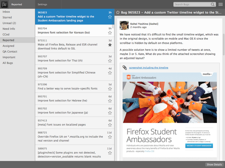Star bug 993707 Thai font selection
The height and width of the screenshot is (168, 225).
coord(110,61)
